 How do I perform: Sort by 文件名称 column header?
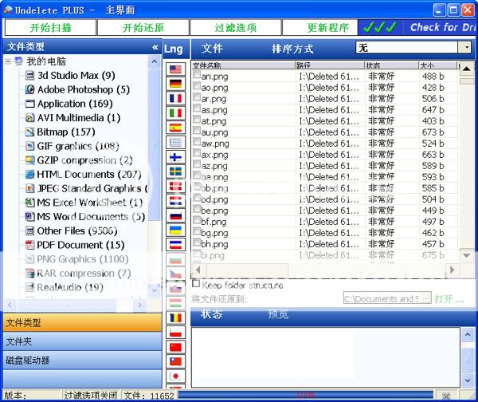coord(243,65)
